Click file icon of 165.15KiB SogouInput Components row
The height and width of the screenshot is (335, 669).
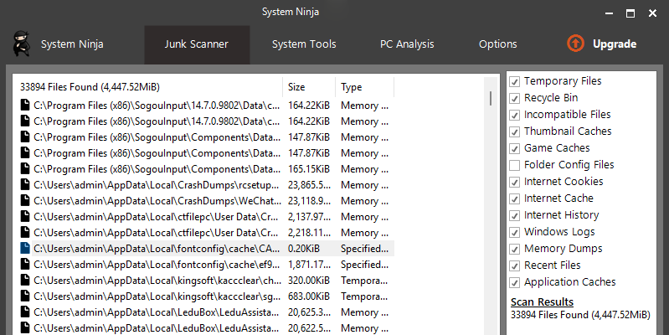point(26,169)
